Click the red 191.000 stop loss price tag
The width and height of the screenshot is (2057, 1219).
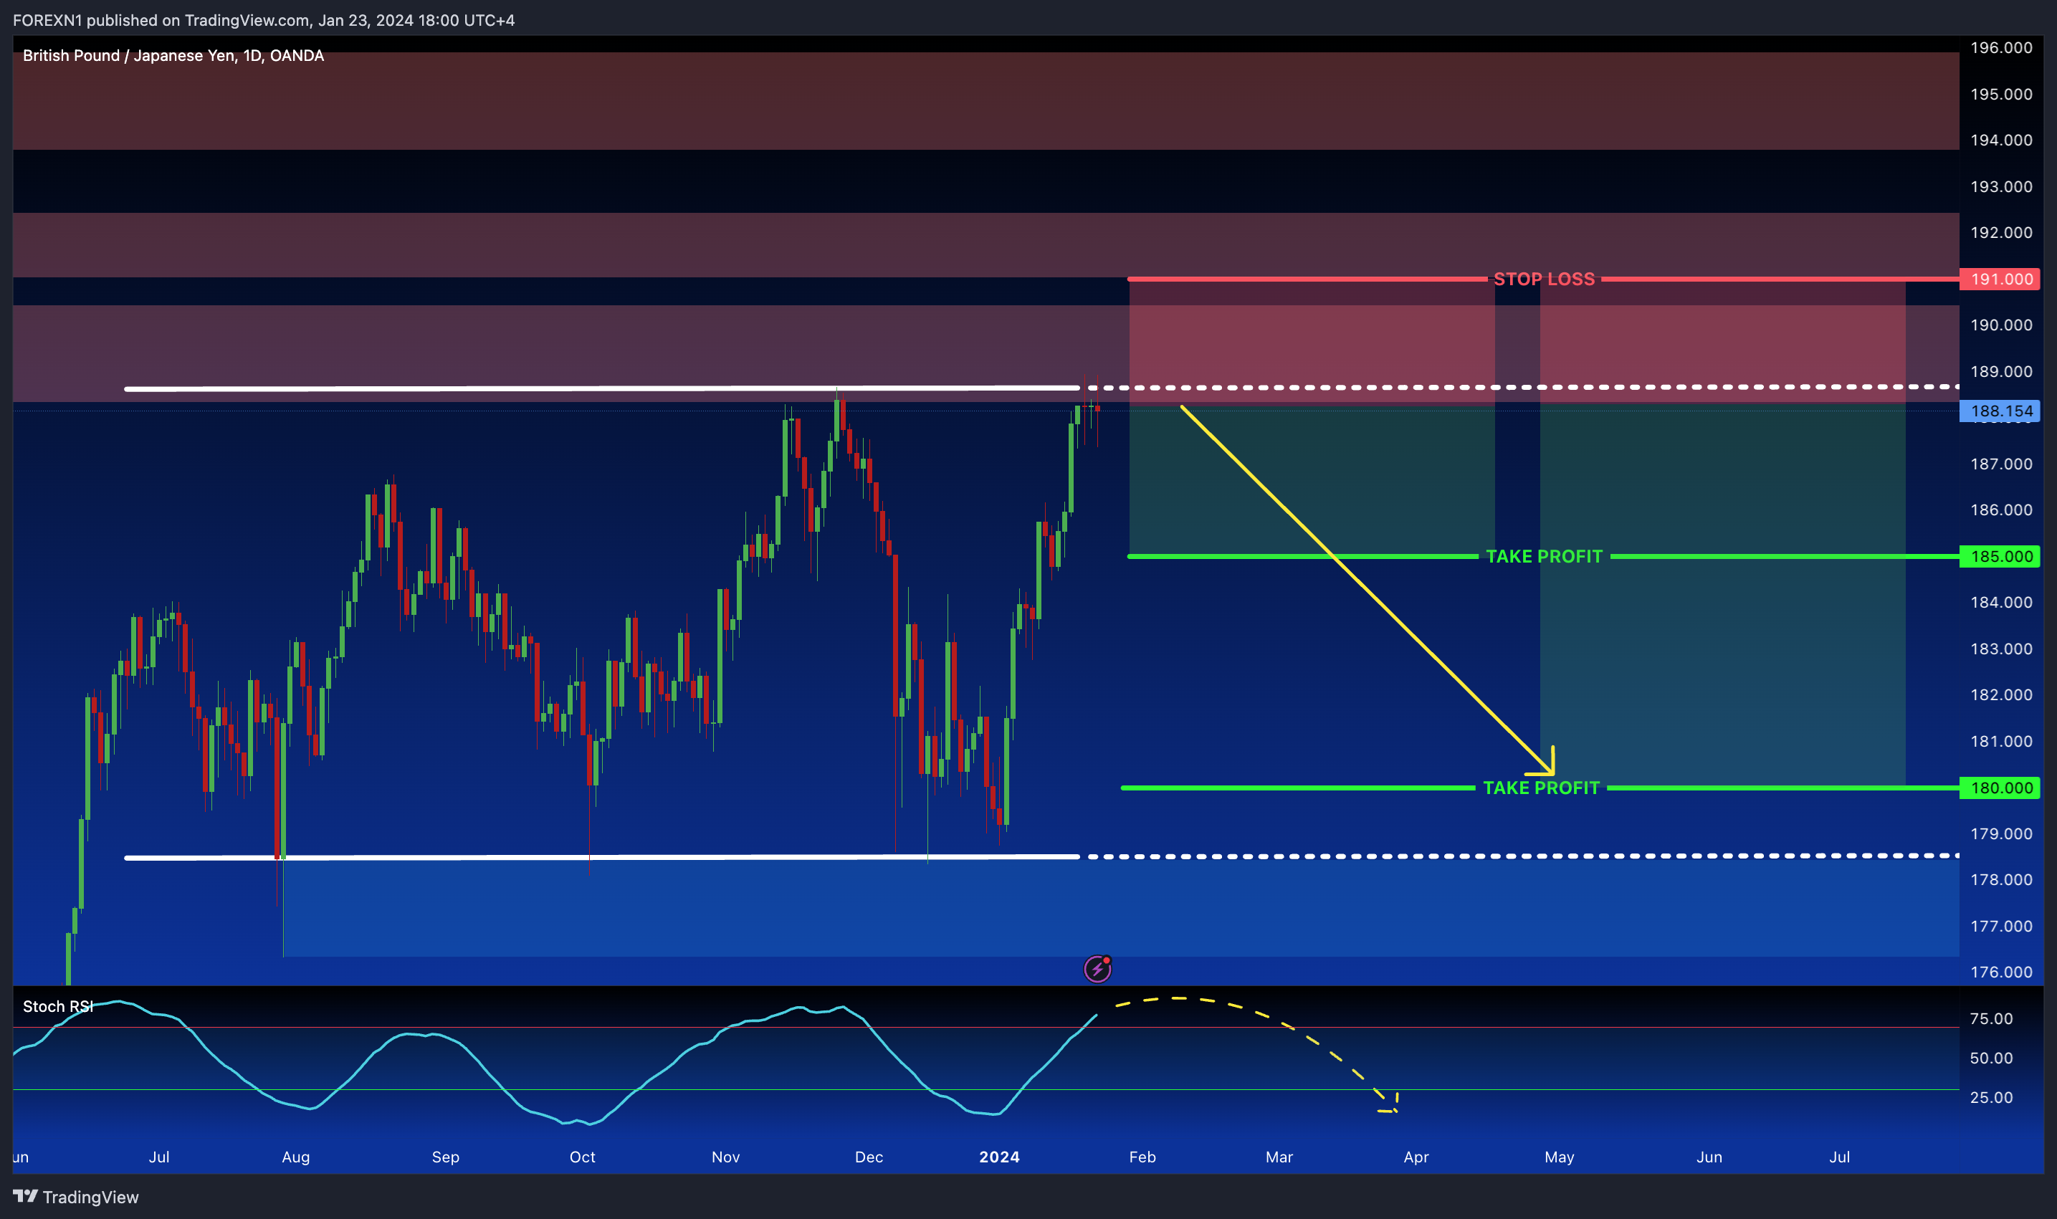coord(2000,279)
